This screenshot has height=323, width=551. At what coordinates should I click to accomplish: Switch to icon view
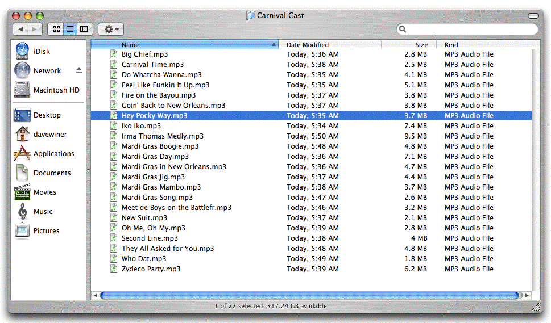(x=56, y=29)
